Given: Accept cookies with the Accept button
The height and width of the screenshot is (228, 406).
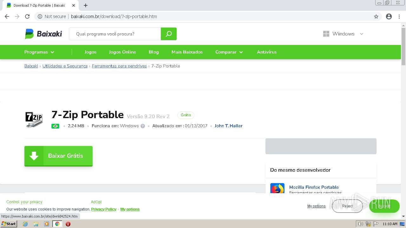Looking at the screenshot, I should [384, 206].
